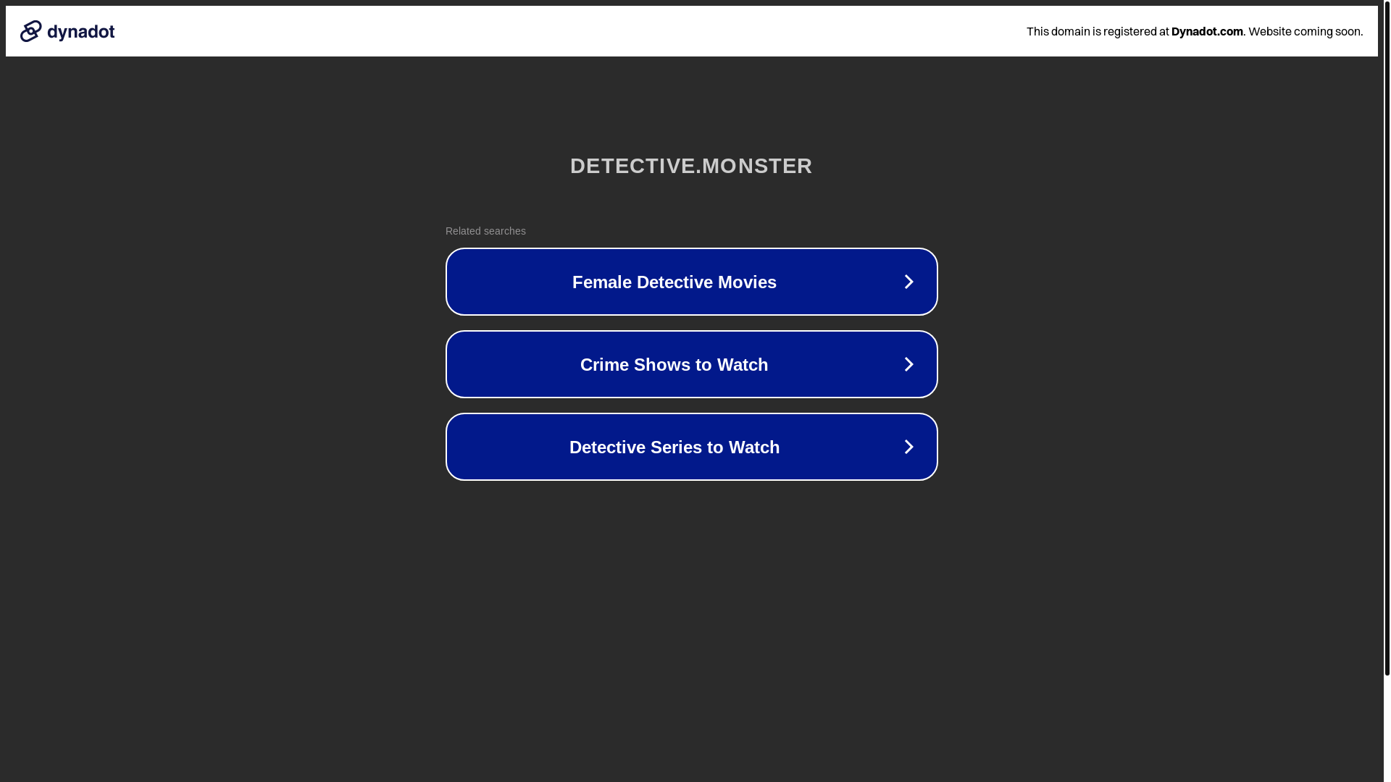Click the Related searches label

point(485,231)
